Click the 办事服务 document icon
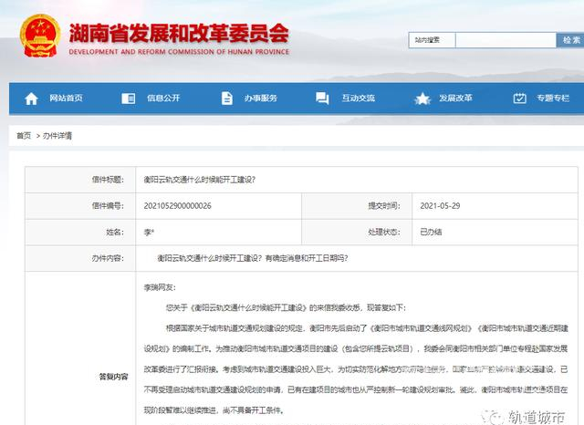This screenshot has height=425, width=584. (x=226, y=98)
